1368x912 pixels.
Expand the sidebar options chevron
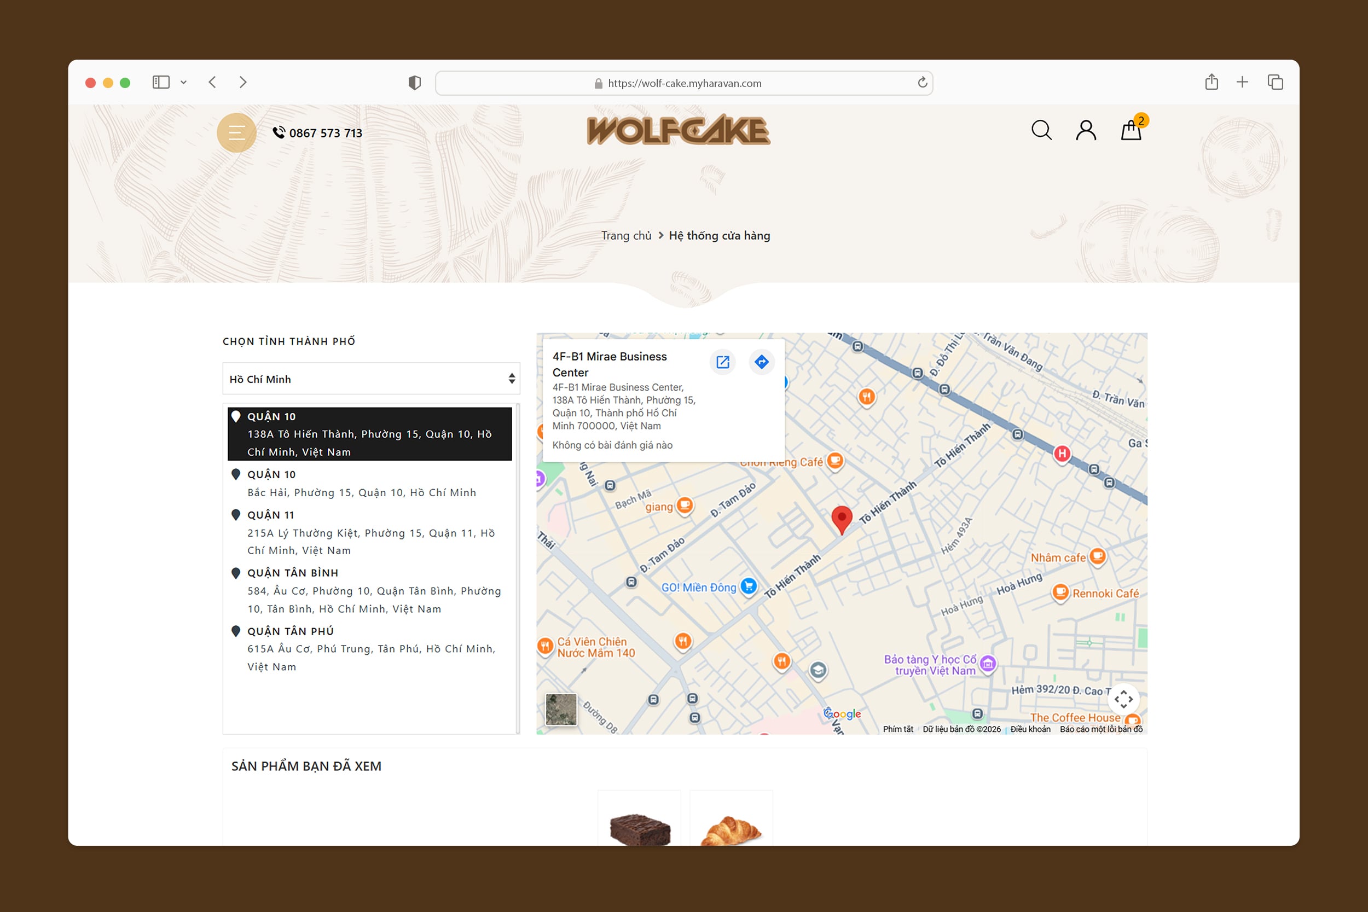click(184, 83)
